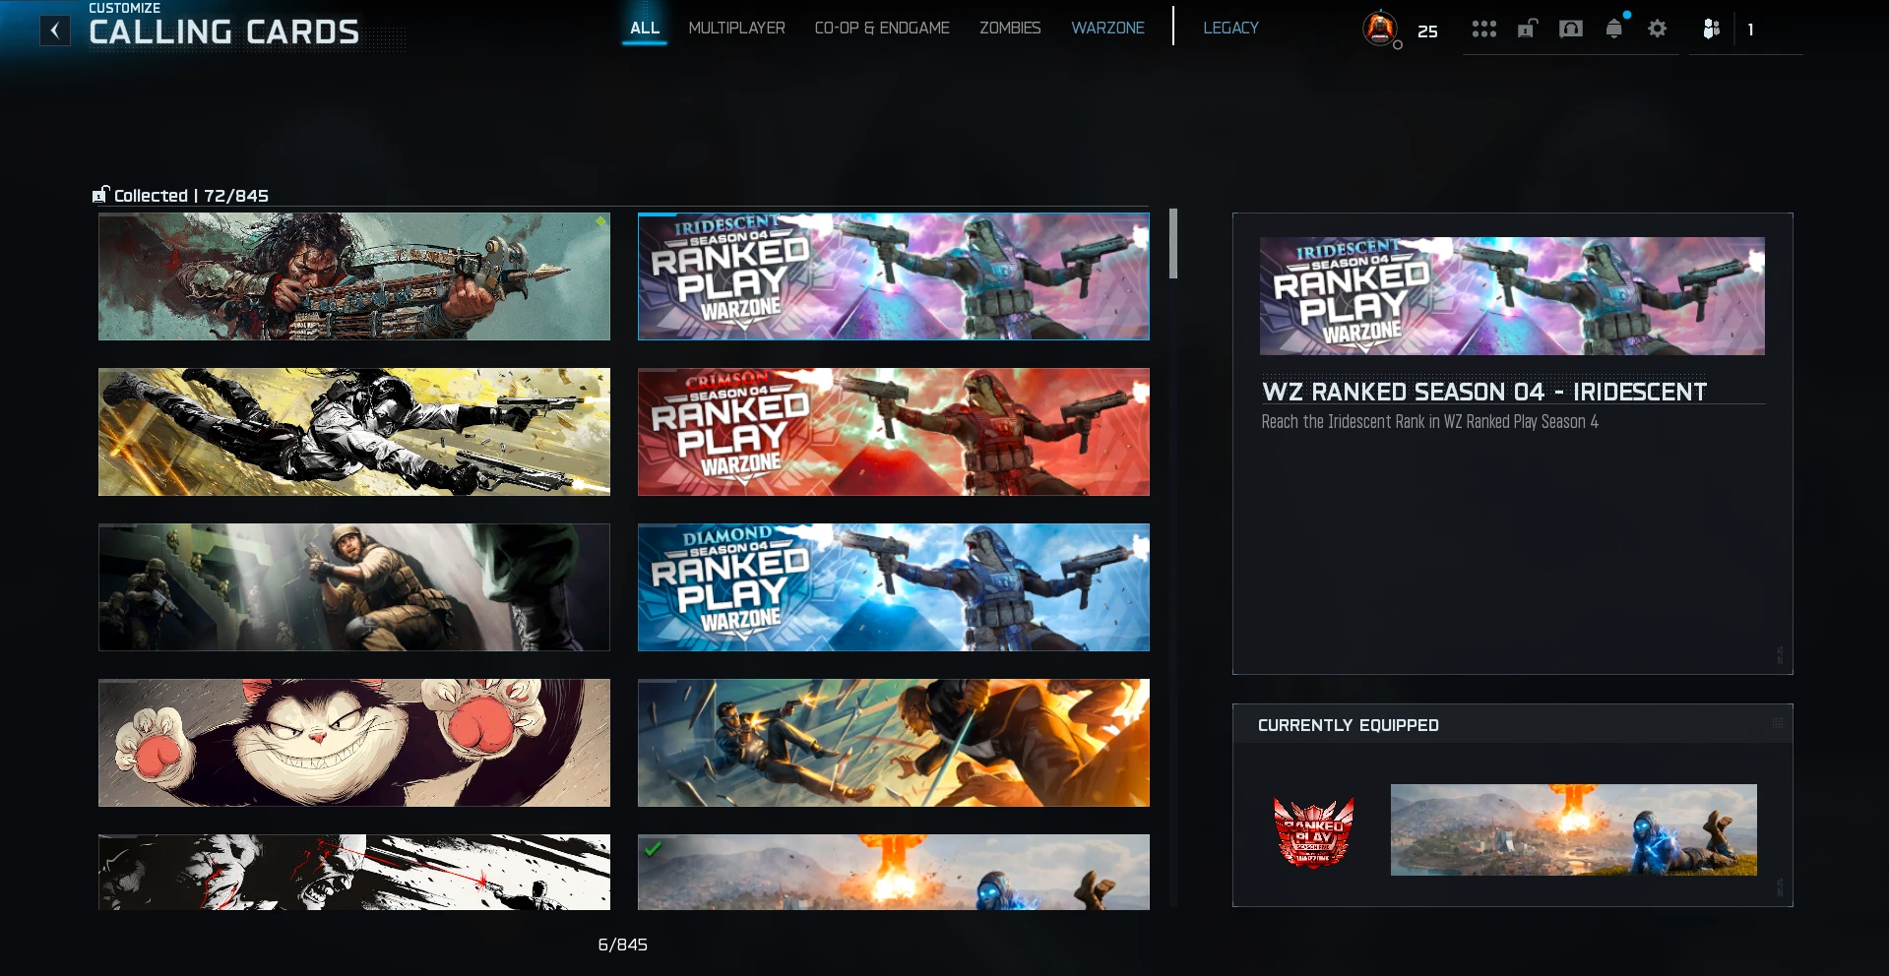Click the player level number 25
The image size is (1889, 976).
coord(1427,31)
